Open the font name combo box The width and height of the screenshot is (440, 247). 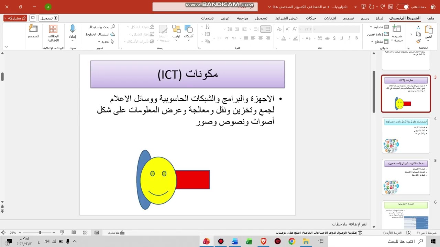tap(337, 29)
